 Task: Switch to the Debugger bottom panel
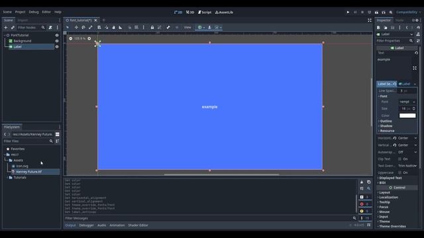coord(87,225)
